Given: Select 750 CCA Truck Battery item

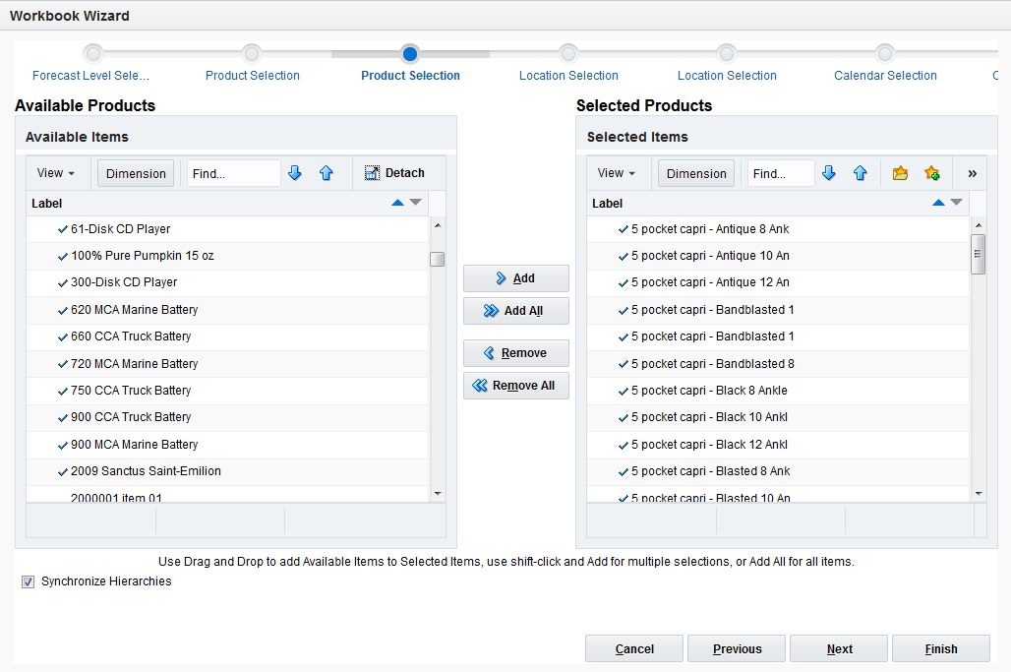Looking at the screenshot, I should [x=227, y=391].
